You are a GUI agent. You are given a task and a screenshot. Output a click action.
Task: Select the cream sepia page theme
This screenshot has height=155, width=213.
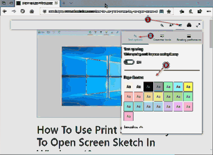(x=128, y=87)
